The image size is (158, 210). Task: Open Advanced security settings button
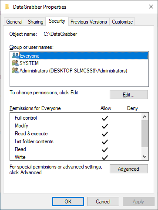(x=129, y=169)
